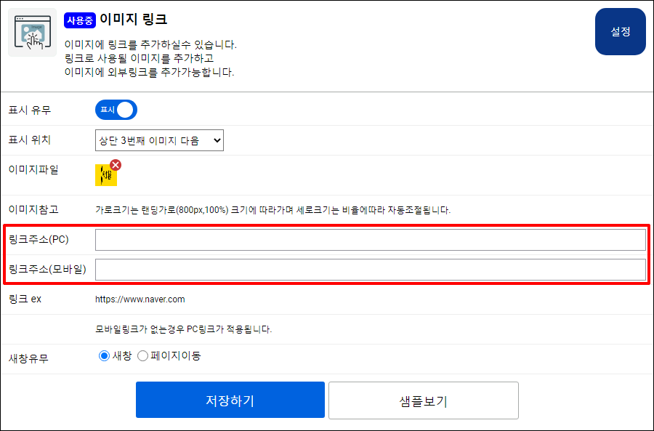654x431 pixels.
Task: Click the 이미지 링크 title text
Action: 134,20
